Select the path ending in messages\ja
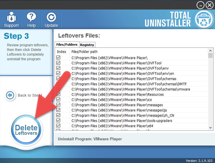This screenshot has height=163, width=215. click(119, 110)
